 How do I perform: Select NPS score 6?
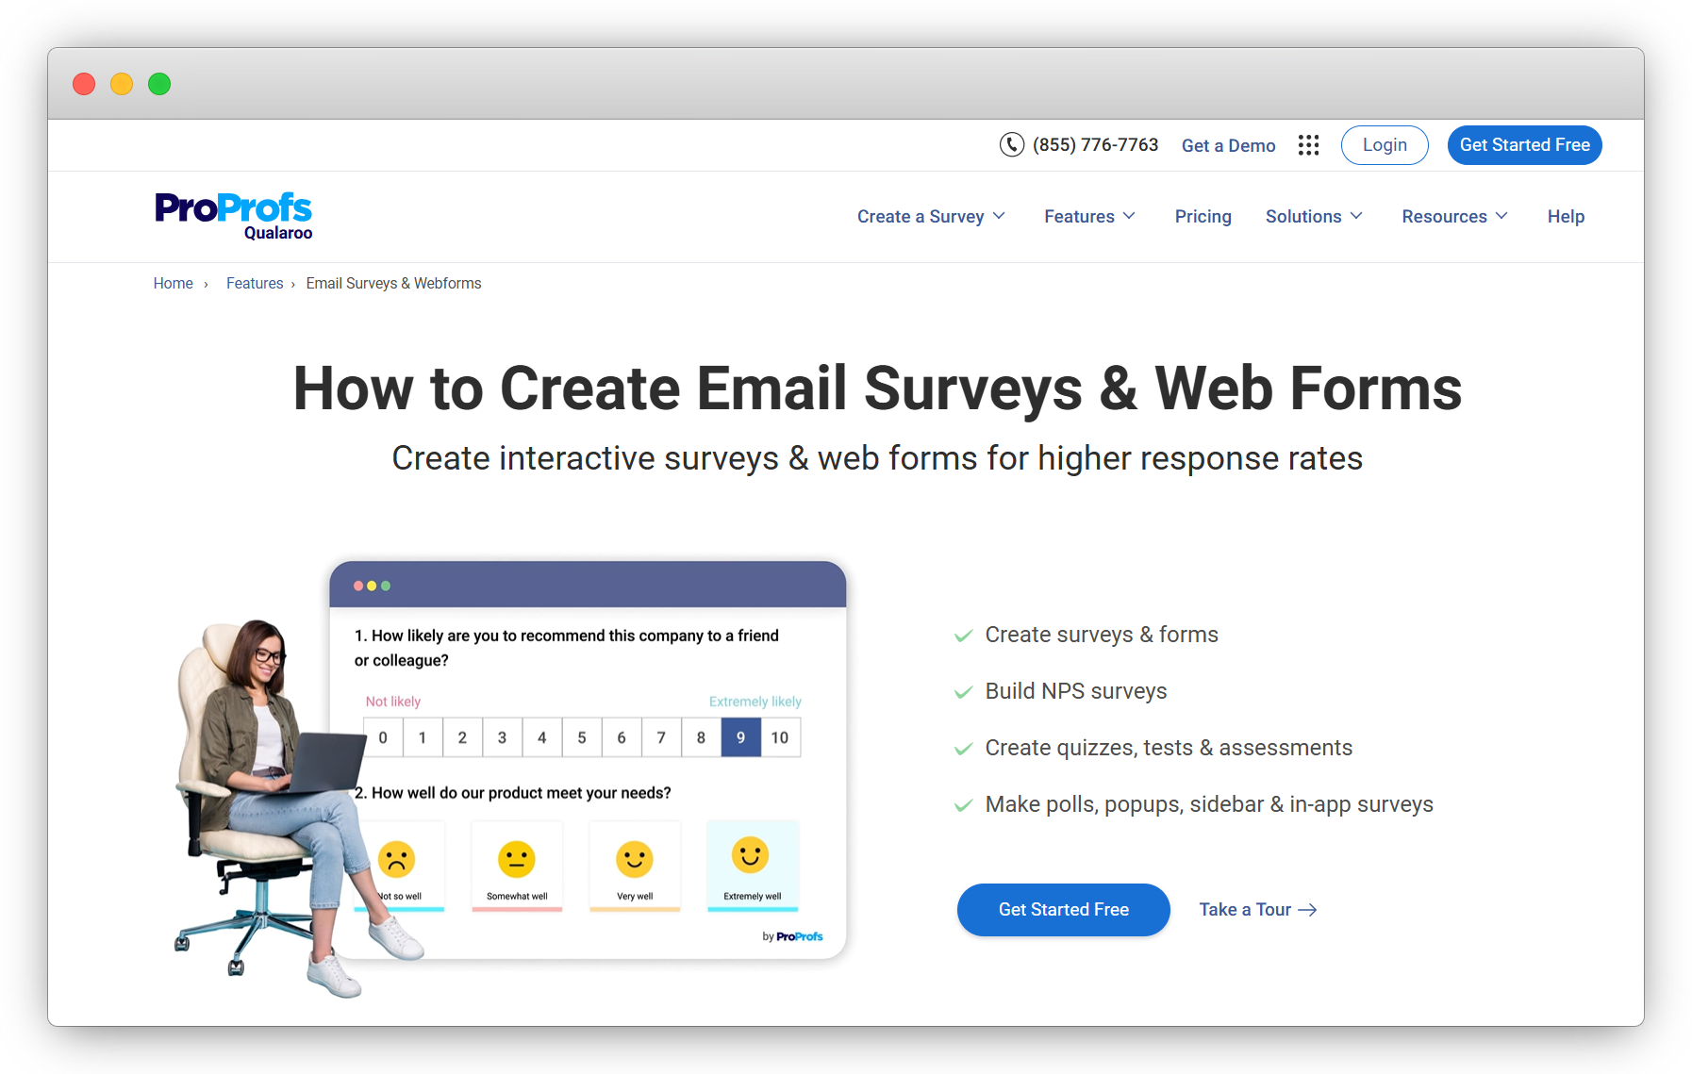tap(622, 737)
